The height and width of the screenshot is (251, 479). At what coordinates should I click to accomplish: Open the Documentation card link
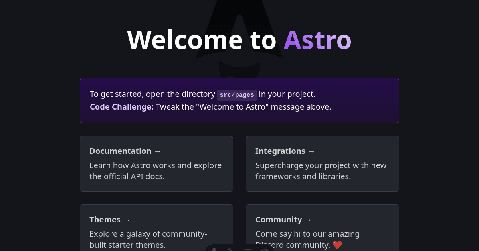pos(156,163)
